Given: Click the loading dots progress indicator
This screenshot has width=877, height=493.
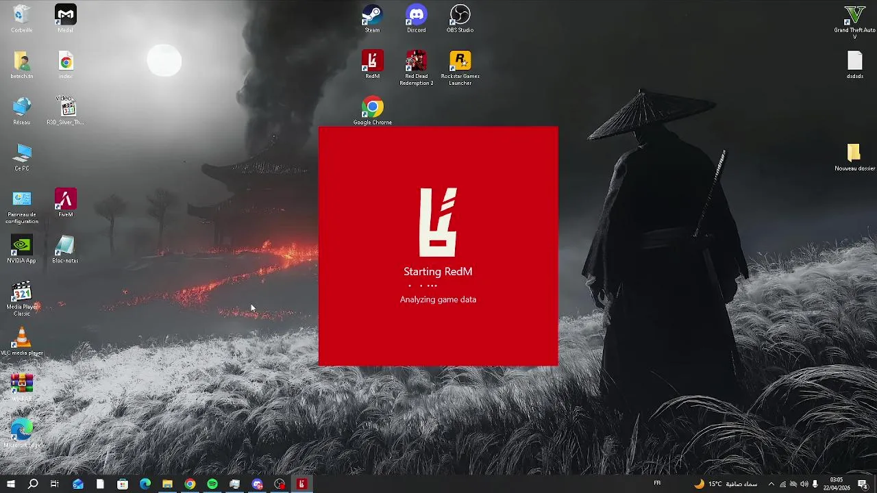Looking at the screenshot, I should pos(423,286).
